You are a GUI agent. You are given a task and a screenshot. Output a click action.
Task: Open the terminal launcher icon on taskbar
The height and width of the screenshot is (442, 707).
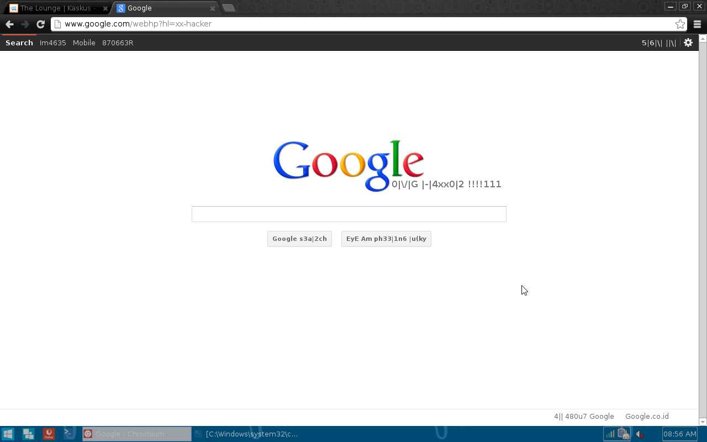pos(69,434)
